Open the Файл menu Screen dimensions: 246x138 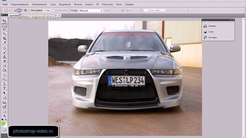(5, 4)
